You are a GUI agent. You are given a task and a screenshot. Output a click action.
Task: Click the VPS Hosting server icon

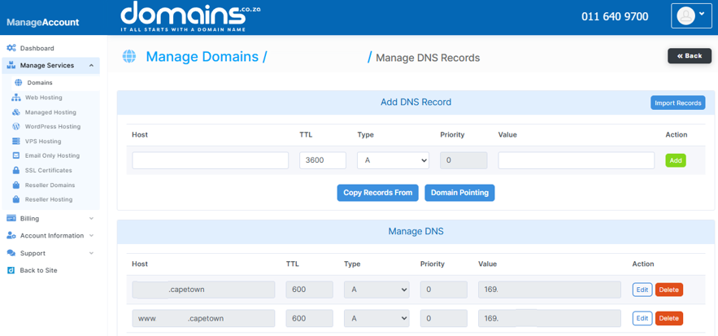click(16, 142)
